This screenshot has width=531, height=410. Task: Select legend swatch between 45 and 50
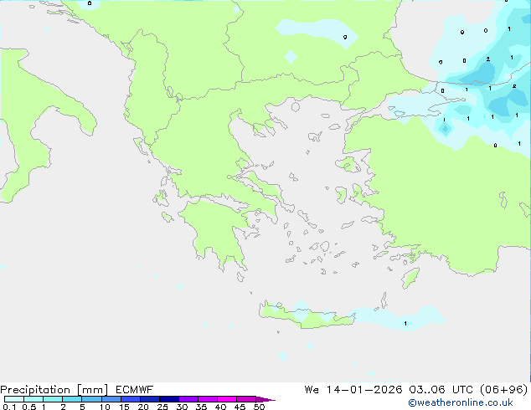pos(246,399)
